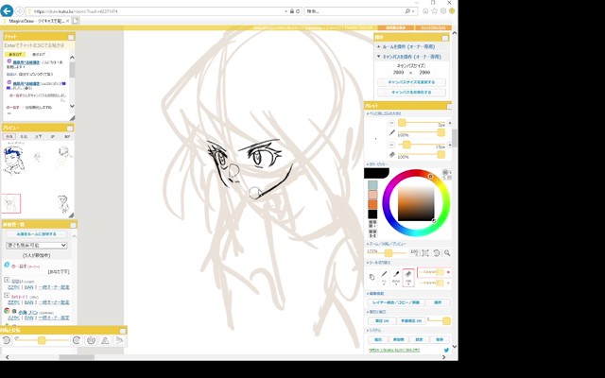The width and height of the screenshot is (605, 378).
Task: Select 90 degree preview tab
Action: [67, 136]
